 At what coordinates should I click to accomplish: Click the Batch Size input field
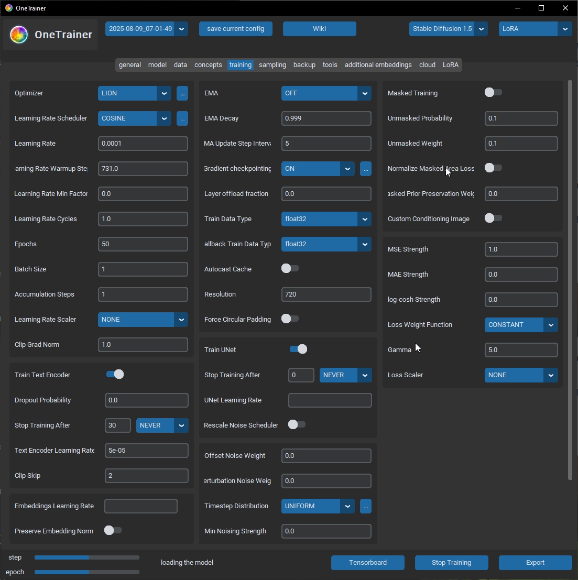pos(143,269)
